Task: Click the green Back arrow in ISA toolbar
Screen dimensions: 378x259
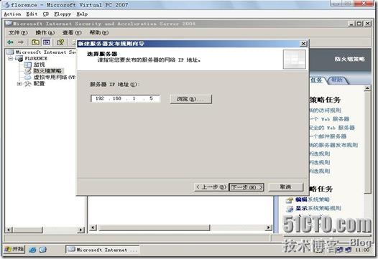Action: [x=10, y=42]
